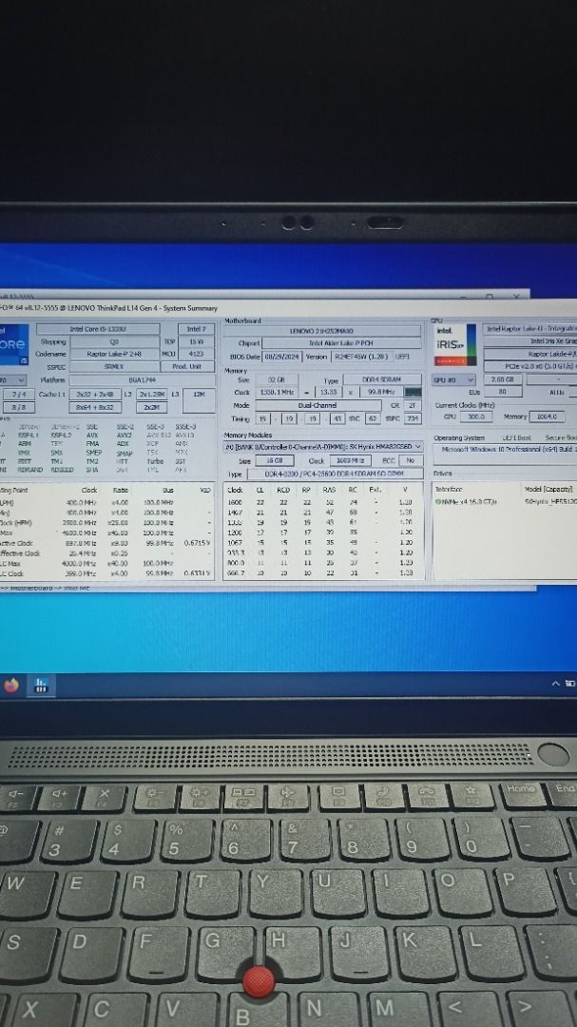
Task: Click the 99.8 MHz memory bus field
Action: click(379, 392)
